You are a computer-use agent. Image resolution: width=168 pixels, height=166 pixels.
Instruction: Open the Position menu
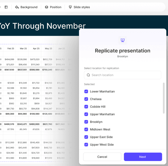pyautogui.click(x=53, y=7)
